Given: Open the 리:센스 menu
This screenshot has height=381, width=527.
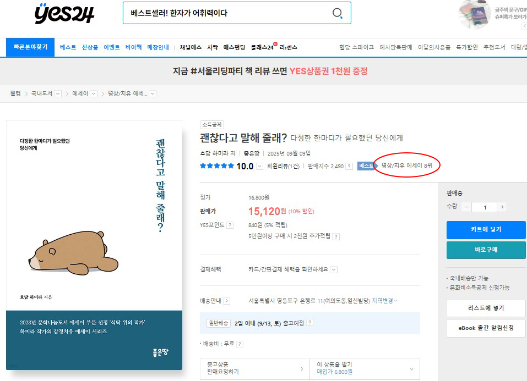Looking at the screenshot, I should (289, 47).
